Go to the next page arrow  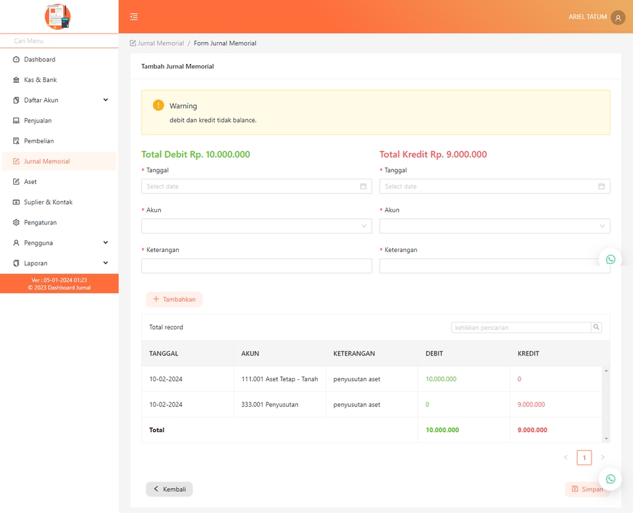[x=603, y=458]
